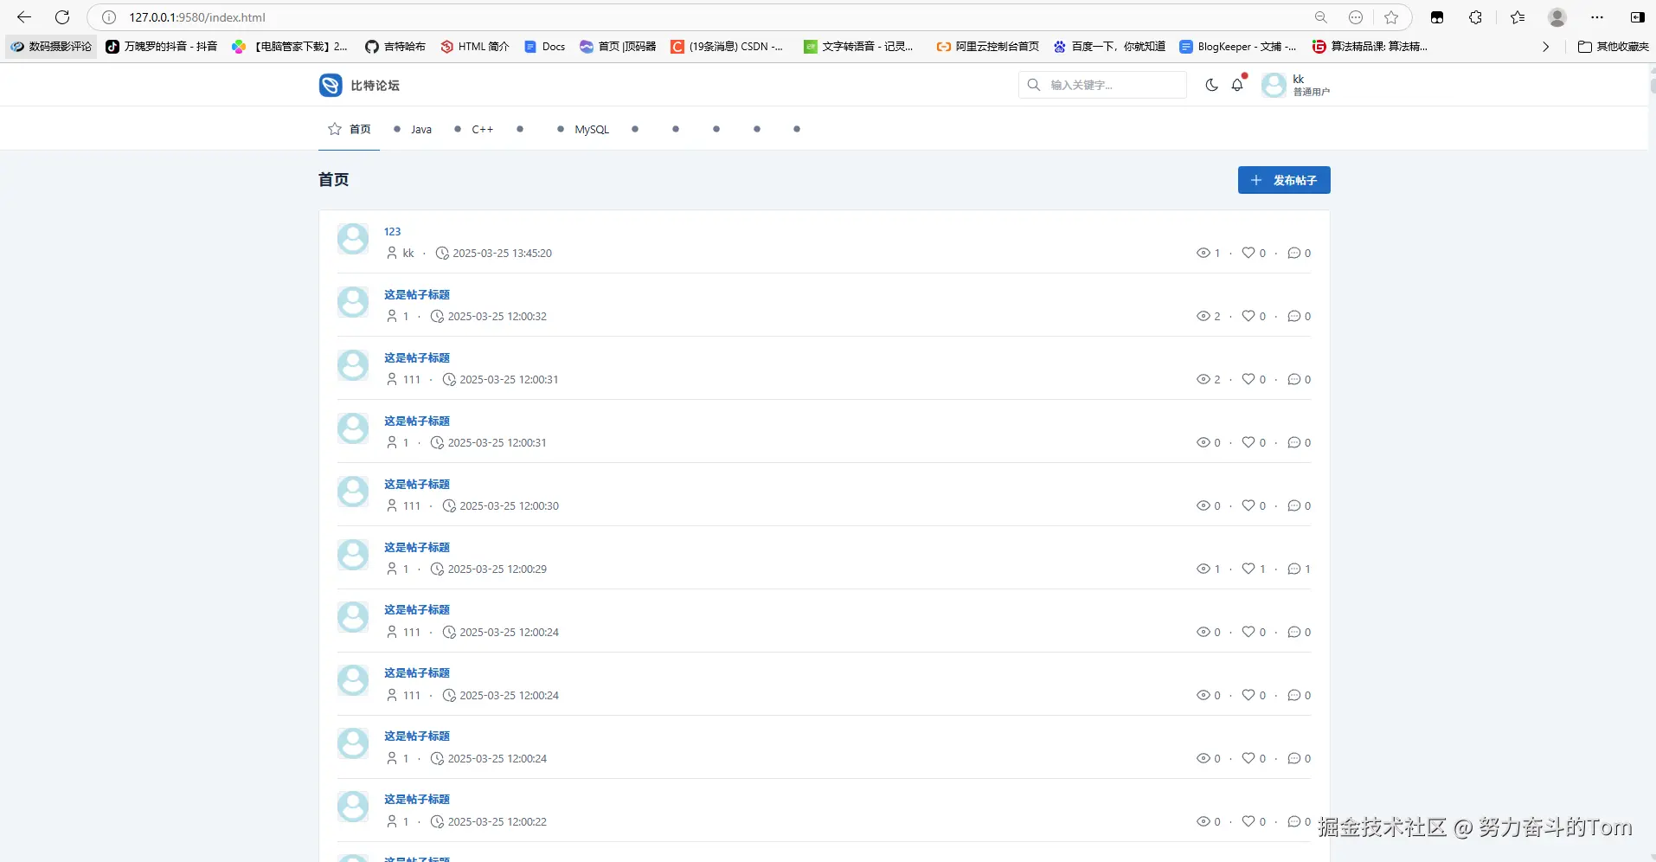Switch to the 首页 board tab

click(350, 129)
